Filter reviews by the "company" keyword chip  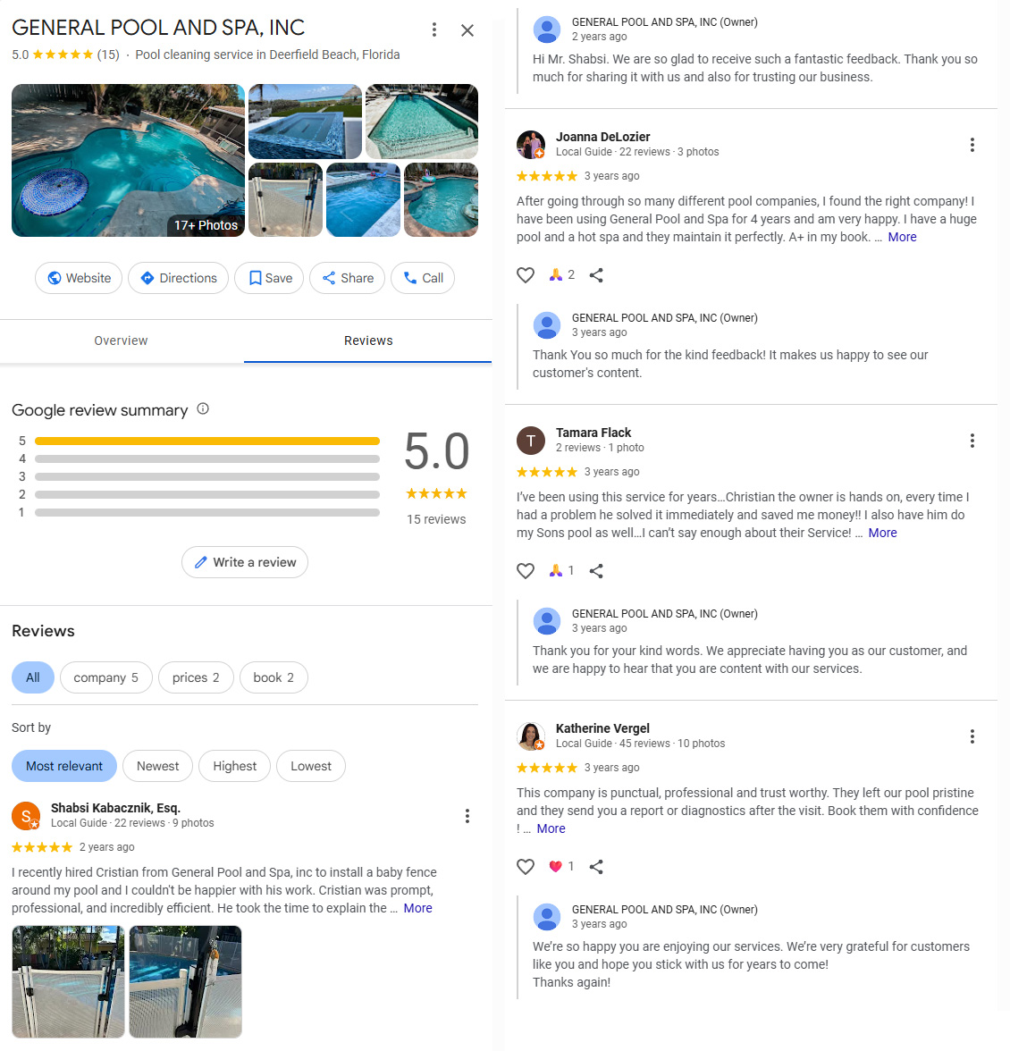(105, 677)
